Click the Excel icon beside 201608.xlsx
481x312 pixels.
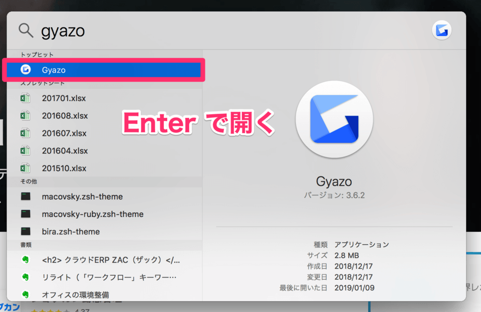25,115
